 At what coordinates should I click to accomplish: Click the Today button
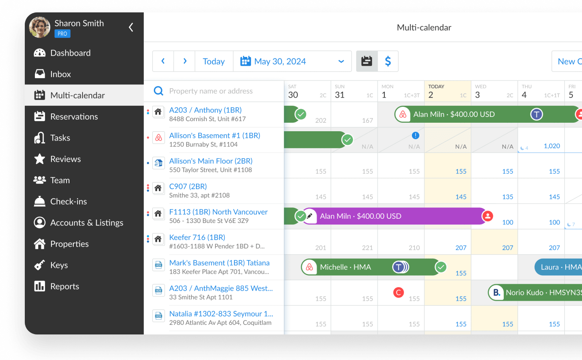point(214,61)
